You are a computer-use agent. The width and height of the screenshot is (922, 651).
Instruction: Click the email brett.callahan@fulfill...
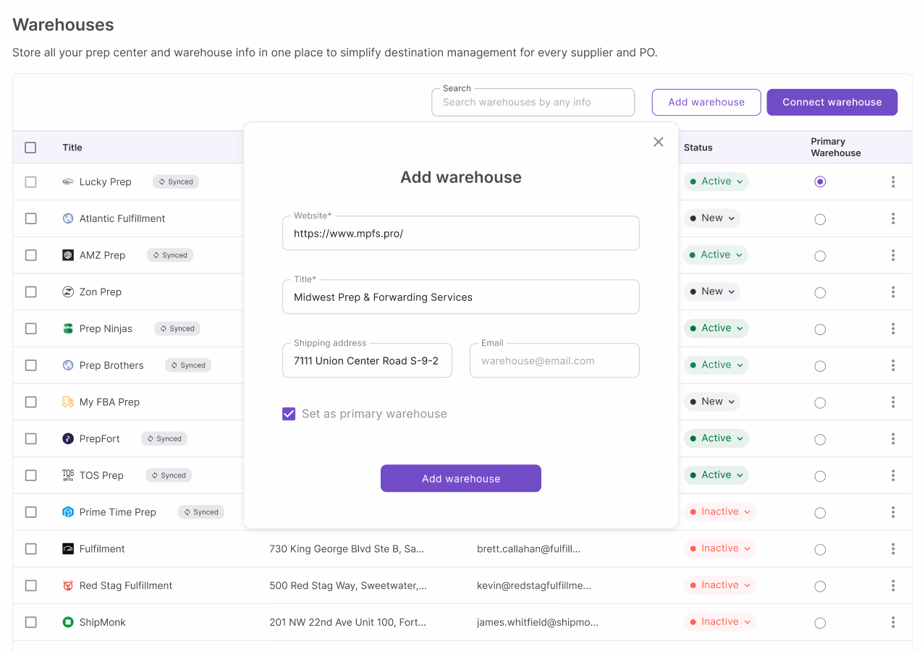pyautogui.click(x=528, y=549)
